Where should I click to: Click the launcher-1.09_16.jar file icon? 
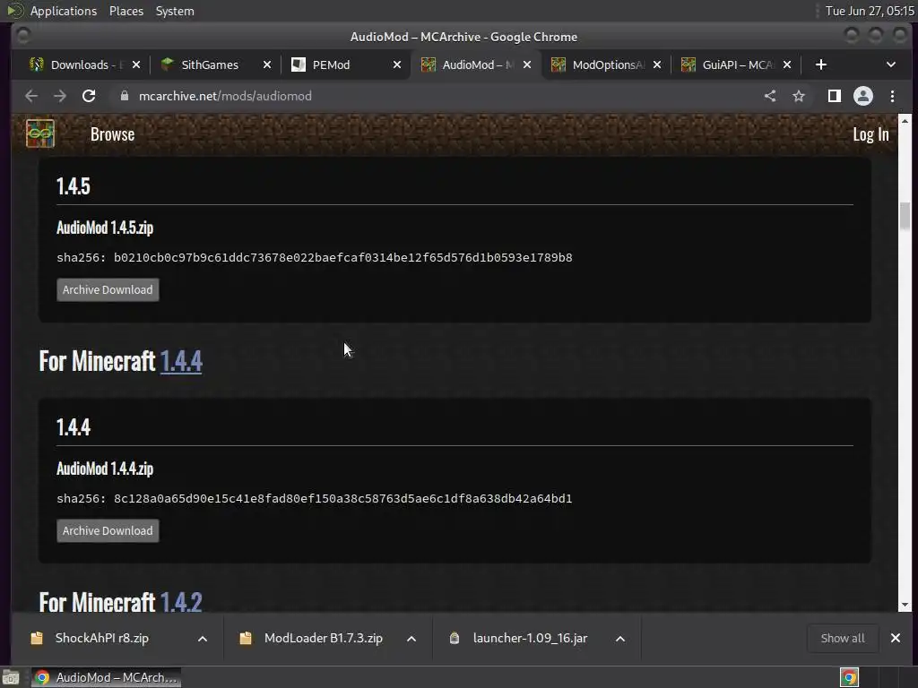coord(455,638)
